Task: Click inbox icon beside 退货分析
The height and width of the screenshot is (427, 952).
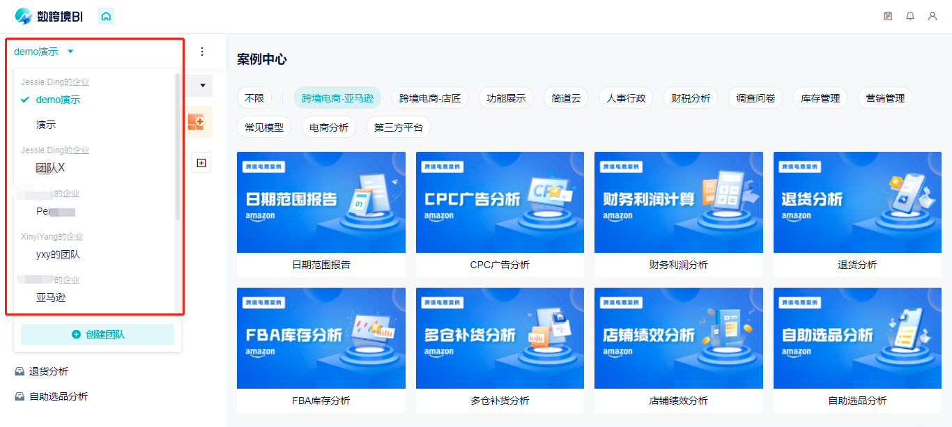Action: [20, 372]
